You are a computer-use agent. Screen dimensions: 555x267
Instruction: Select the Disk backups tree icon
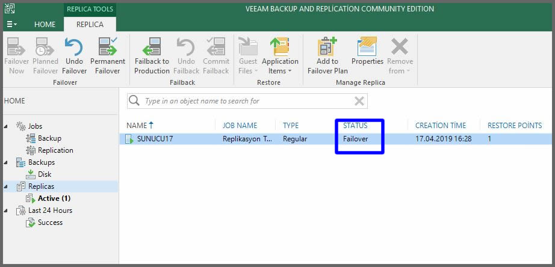tap(31, 174)
